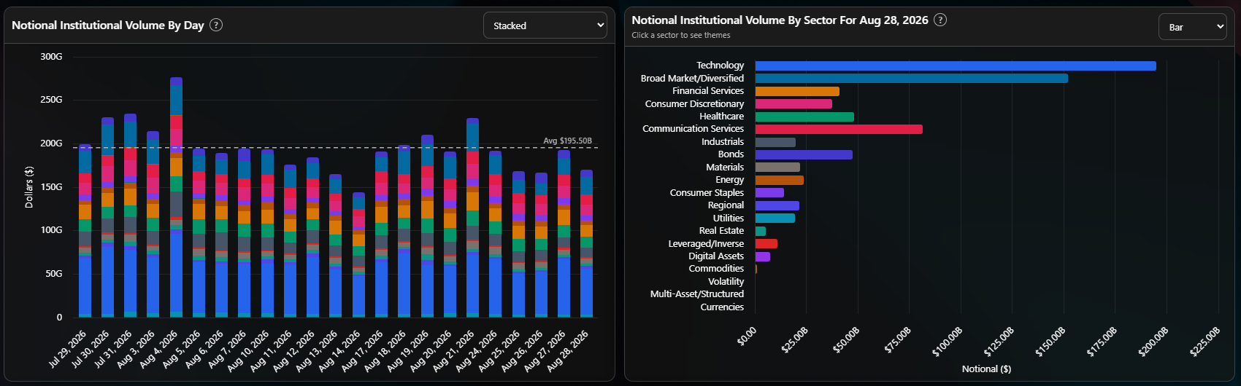
Task: Select the Financial Services sector label
Action: point(707,91)
